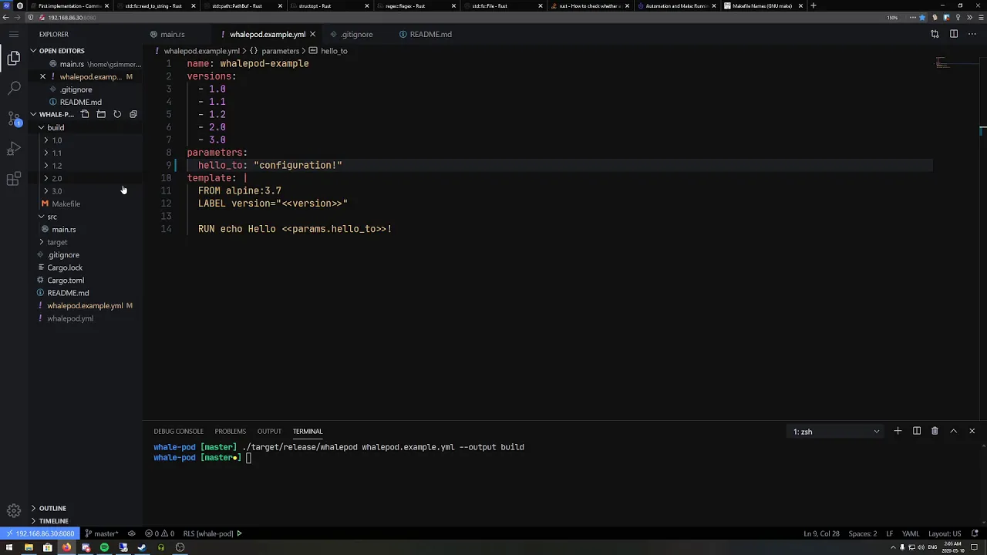Switch to the README.md editor tab
987x555 pixels.
point(430,34)
